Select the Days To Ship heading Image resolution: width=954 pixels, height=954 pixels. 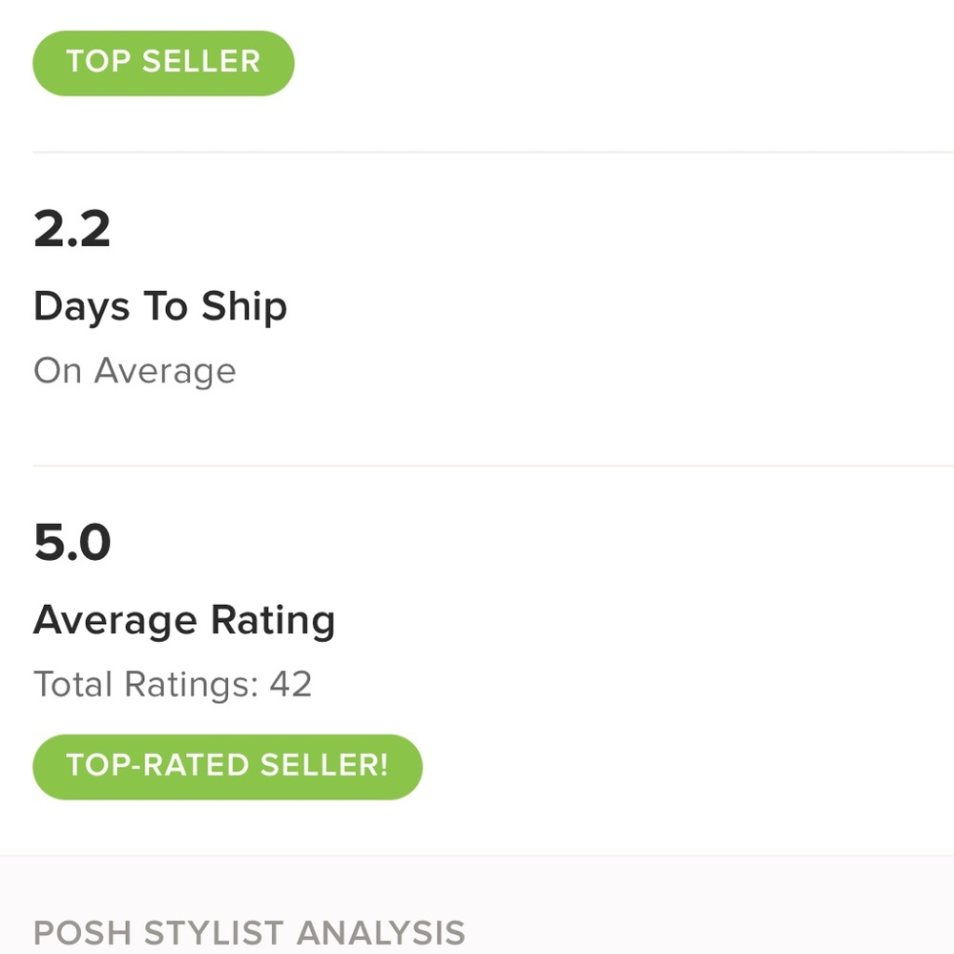160,307
